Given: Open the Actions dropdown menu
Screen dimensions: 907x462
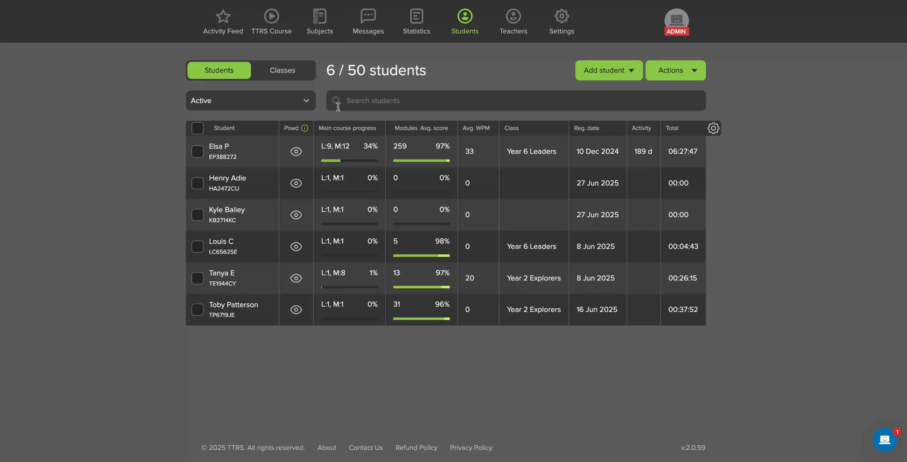Looking at the screenshot, I should [x=675, y=70].
